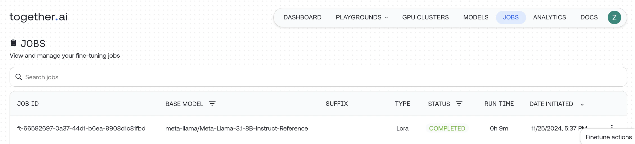This screenshot has width=635, height=144.
Task: Go to the Dashboard tab
Action: (302, 17)
